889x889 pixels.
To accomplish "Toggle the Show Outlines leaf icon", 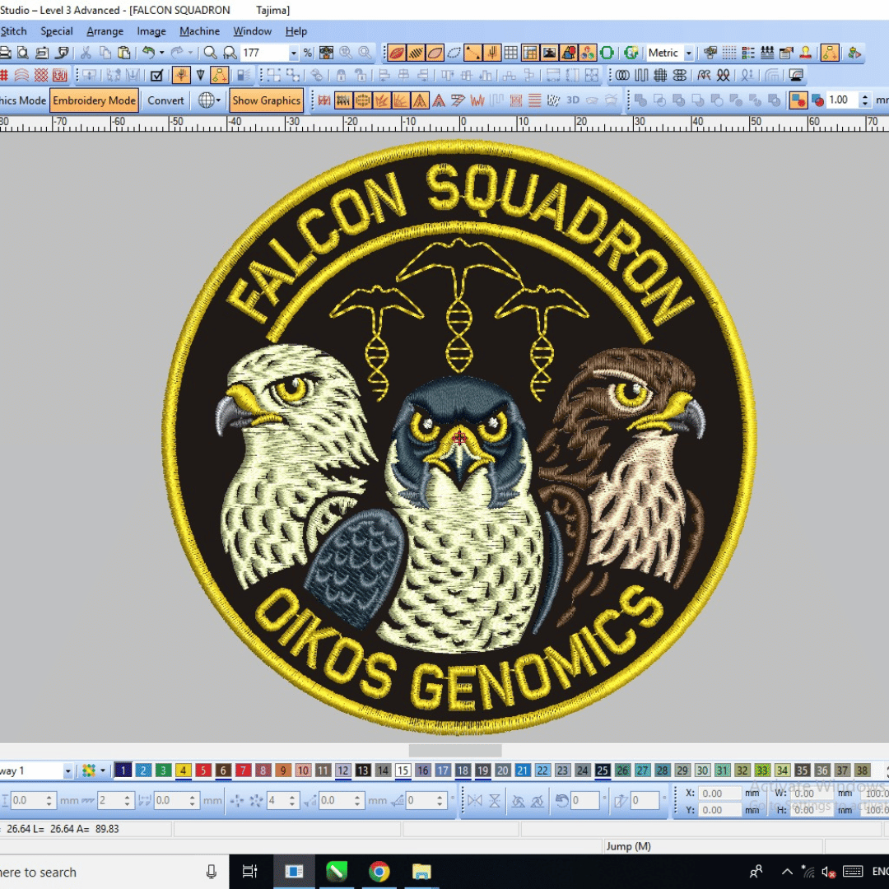I will point(435,53).
